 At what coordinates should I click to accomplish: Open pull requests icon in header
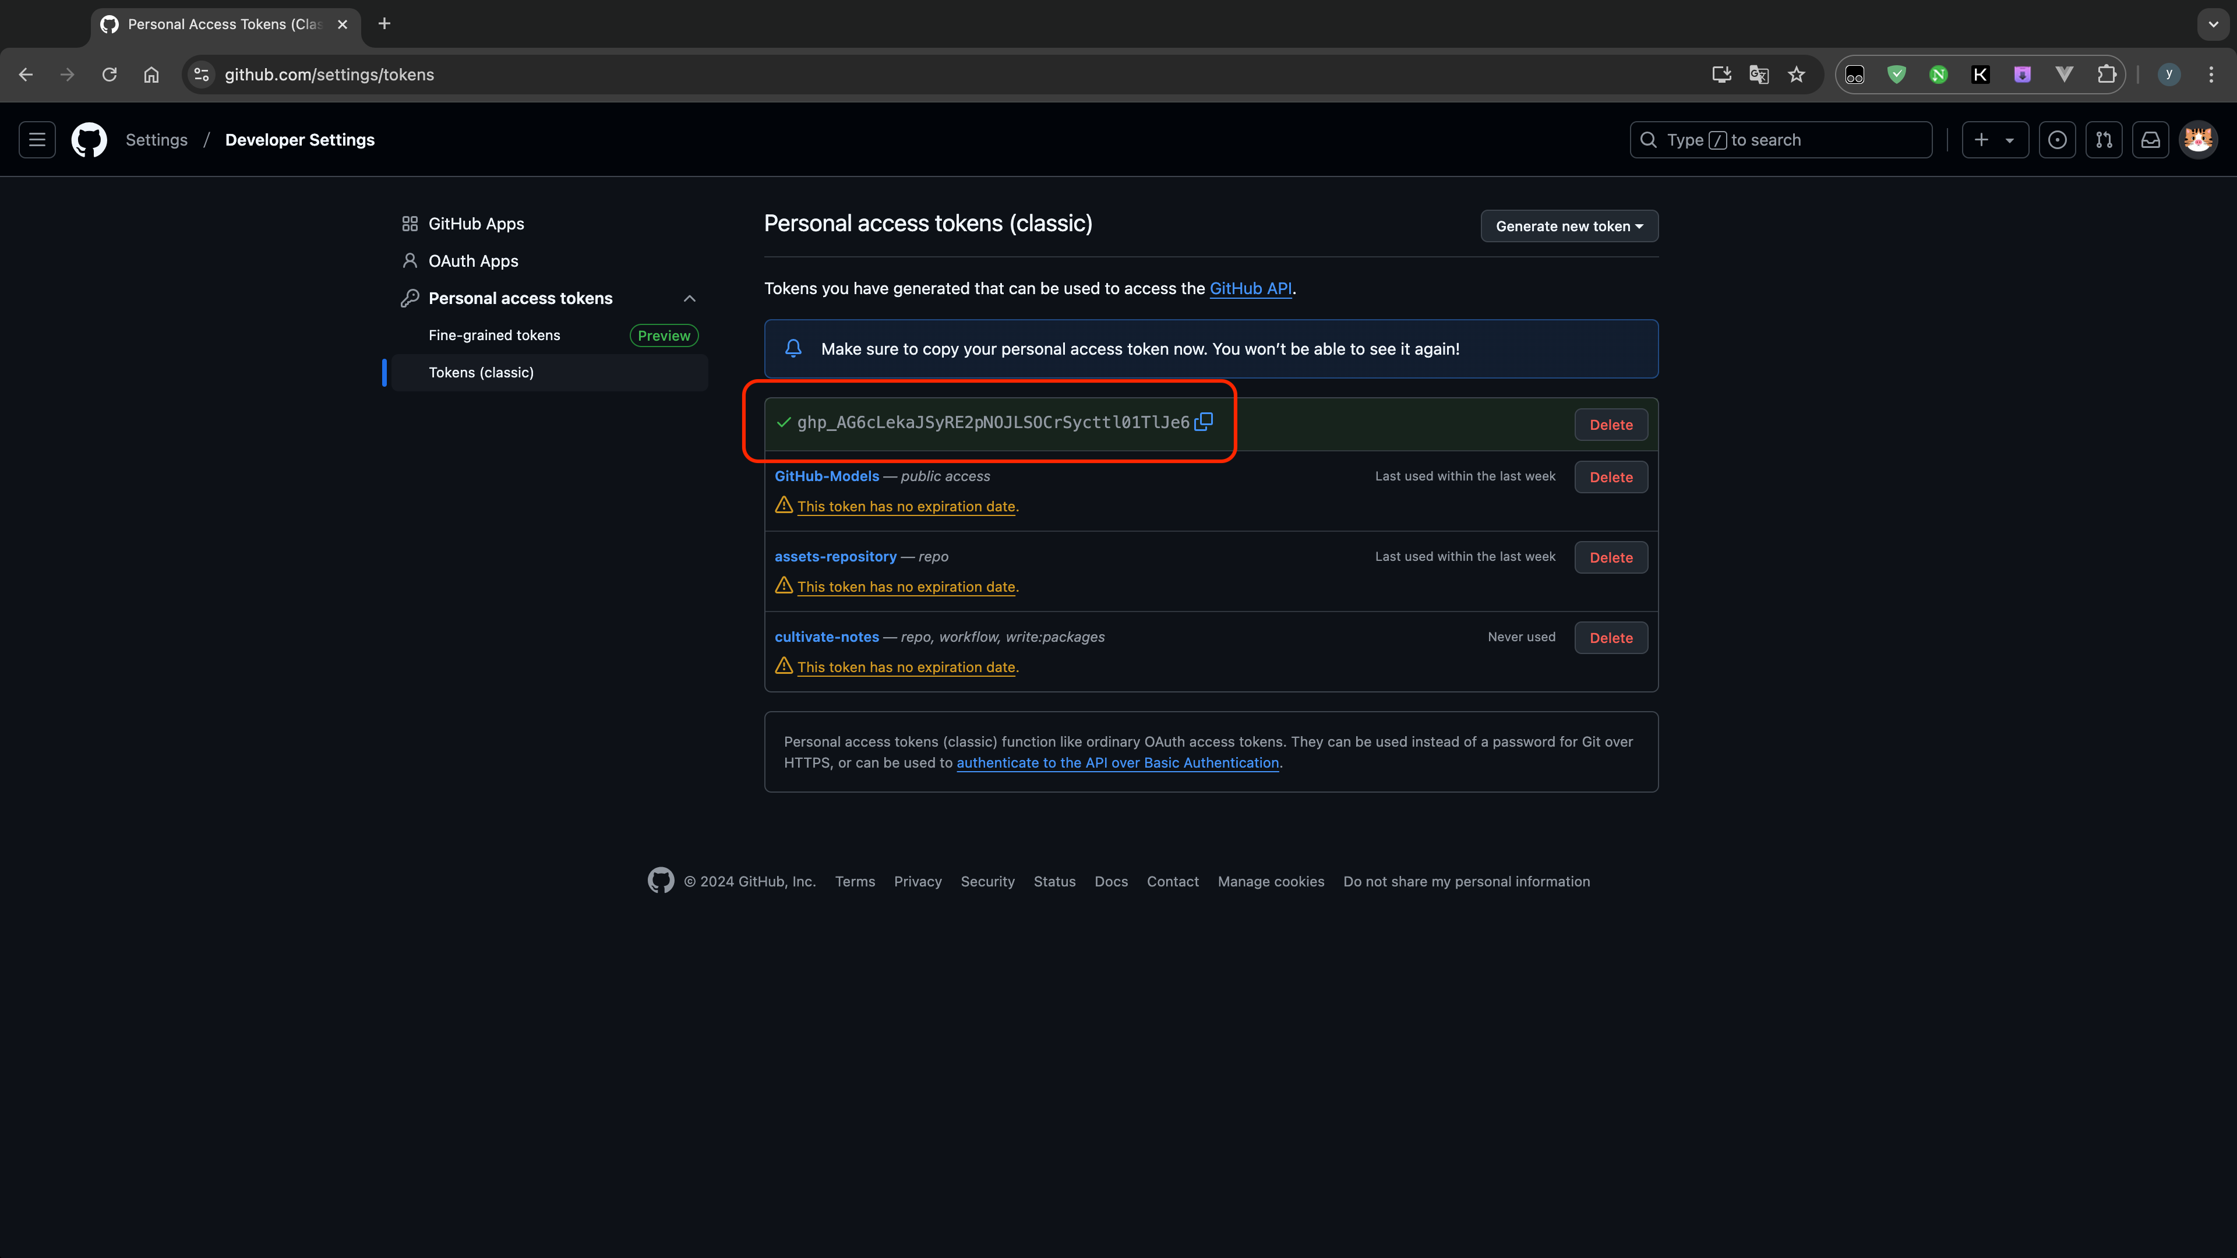[2103, 140]
